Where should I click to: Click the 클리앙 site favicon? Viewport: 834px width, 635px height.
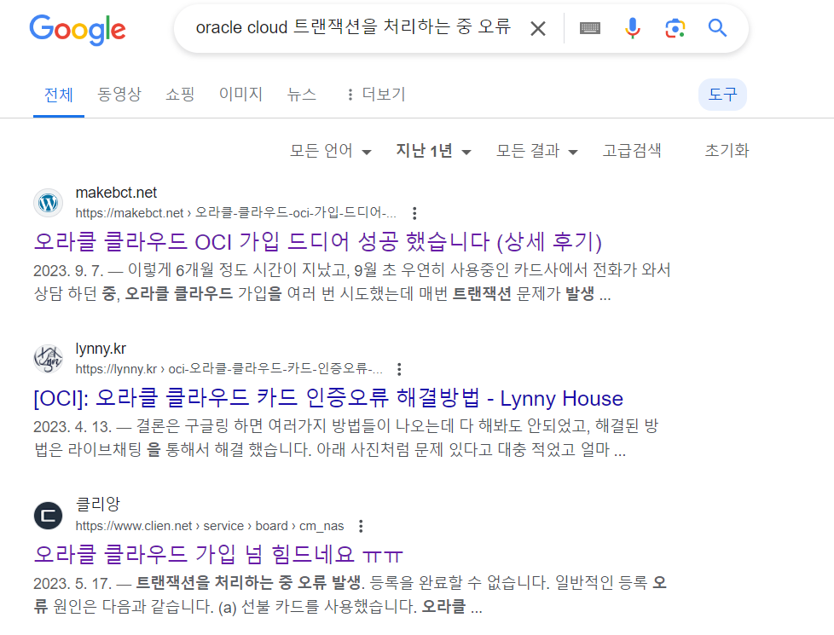pos(49,516)
